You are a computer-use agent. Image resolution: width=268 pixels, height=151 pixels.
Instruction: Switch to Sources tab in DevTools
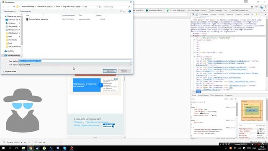click(222, 15)
